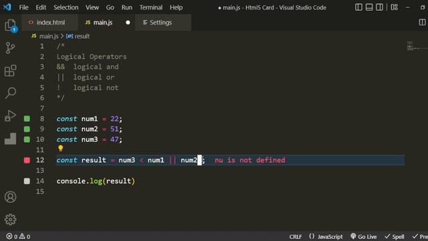428x241 pixels.
Task: Click on 'console.log(result)' code line
Action: (96, 181)
